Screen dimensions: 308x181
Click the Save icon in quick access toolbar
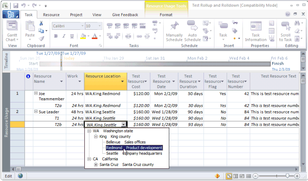click(16, 5)
